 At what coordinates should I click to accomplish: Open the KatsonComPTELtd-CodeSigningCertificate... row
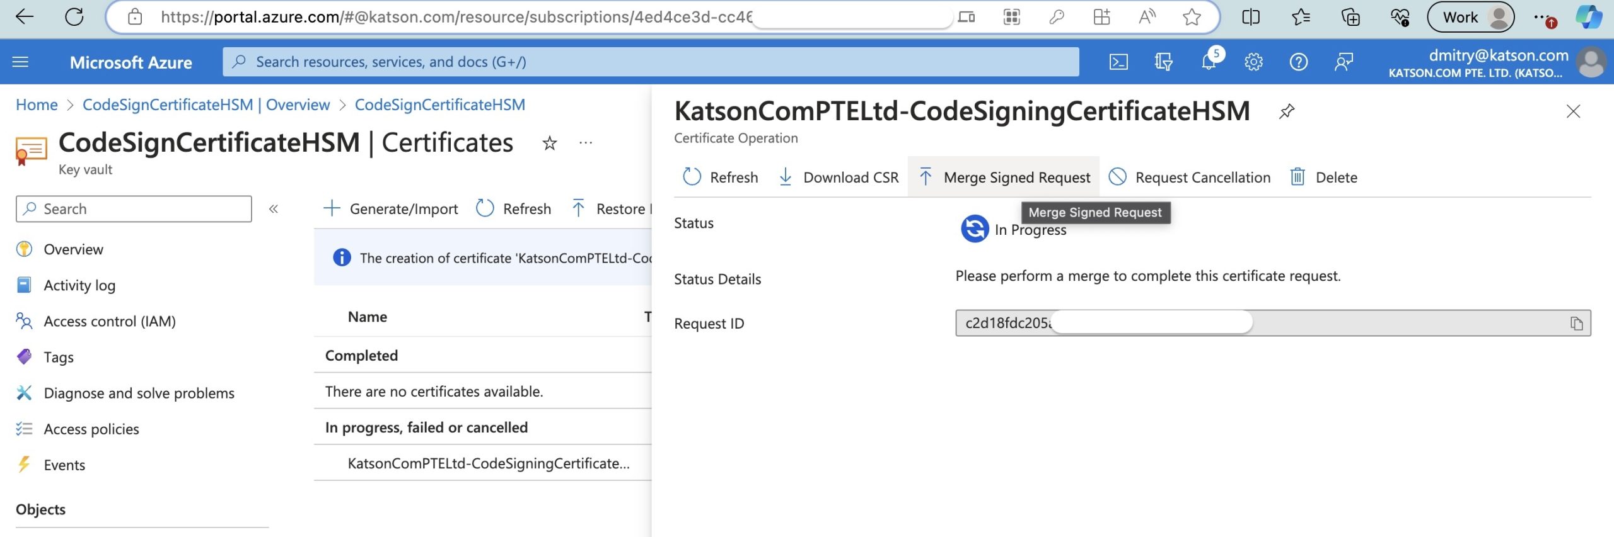(489, 463)
